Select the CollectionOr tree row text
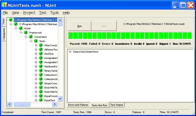Screen dimensions: 196x116 coord(51,79)
